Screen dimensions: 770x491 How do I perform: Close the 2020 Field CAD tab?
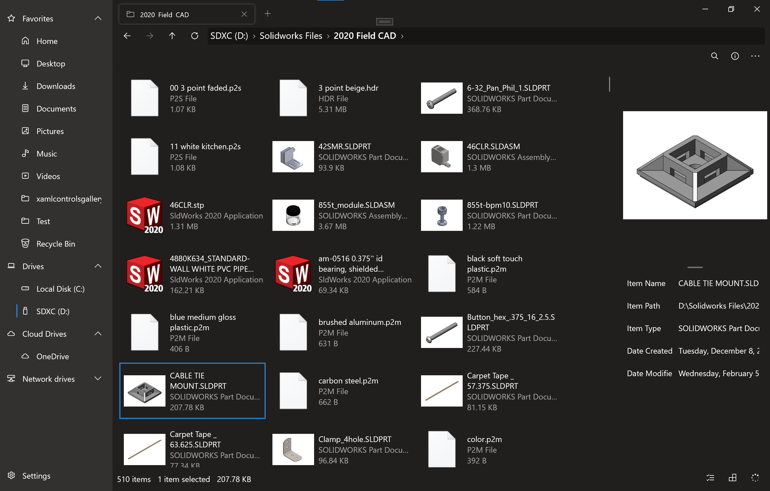(x=244, y=14)
